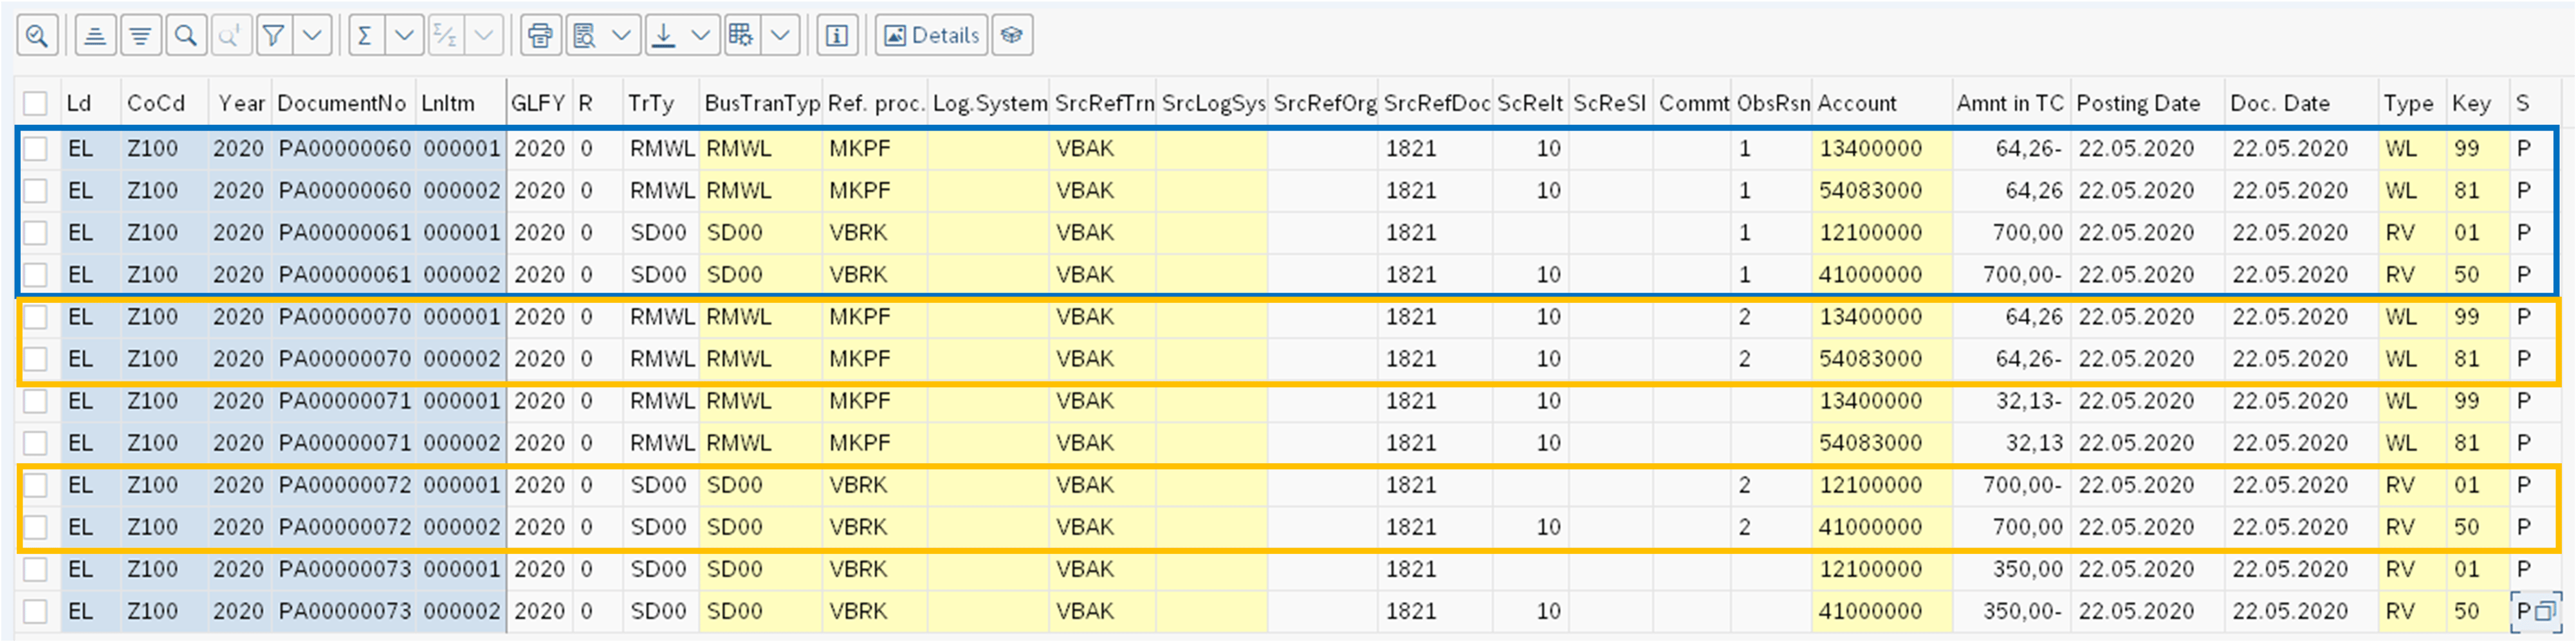Click the Information icon
The image size is (2576, 642).
pyautogui.click(x=836, y=34)
